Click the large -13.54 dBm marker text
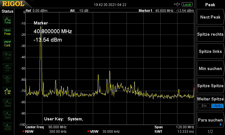 (48, 40)
